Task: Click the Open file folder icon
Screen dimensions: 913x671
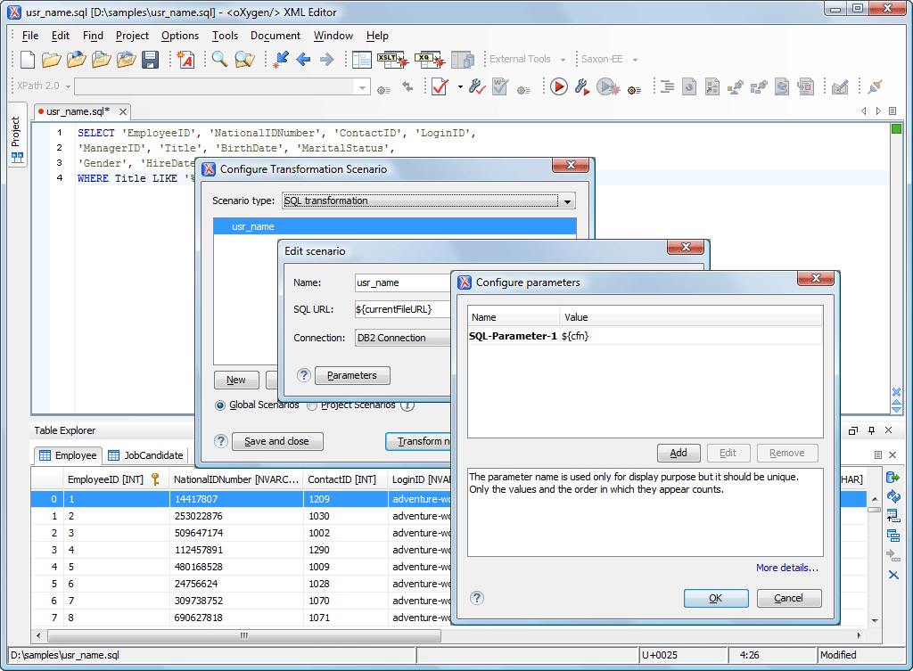Action: [51, 60]
